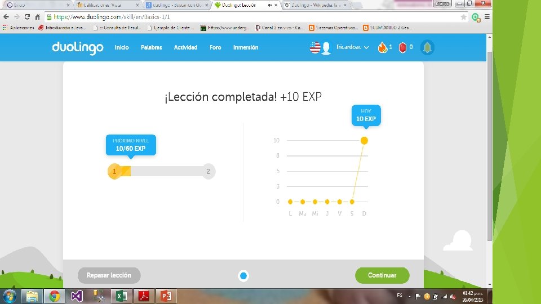Click the page vertical scrollbar
The height and width of the screenshot is (304, 541).
pos(489,146)
